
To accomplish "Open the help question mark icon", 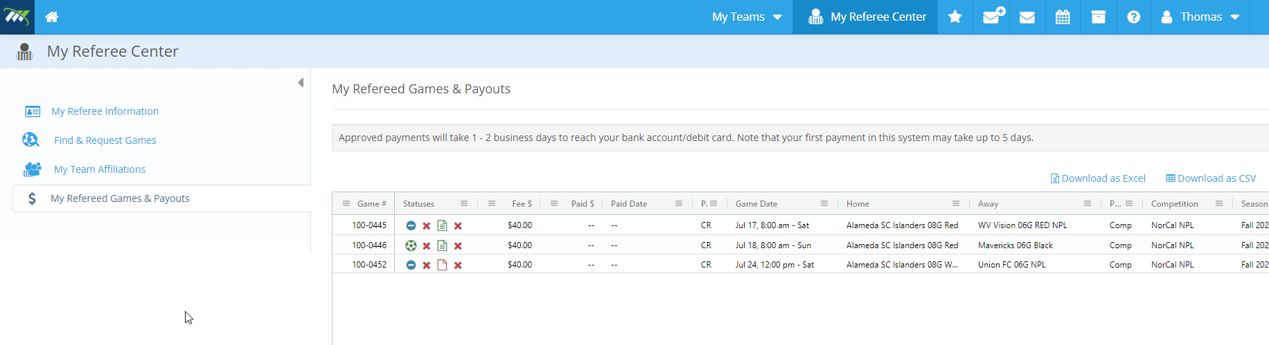I will pyautogui.click(x=1134, y=17).
